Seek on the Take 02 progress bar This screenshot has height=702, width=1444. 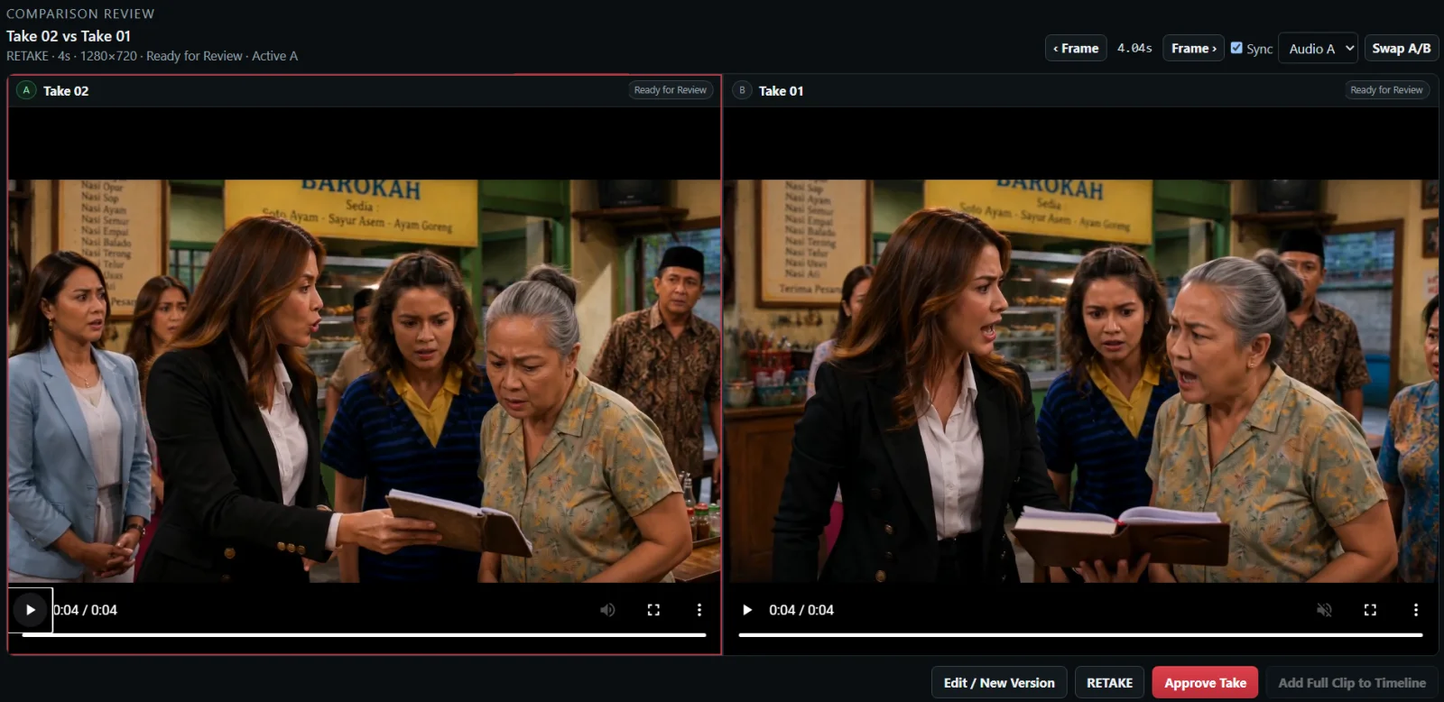coord(364,635)
